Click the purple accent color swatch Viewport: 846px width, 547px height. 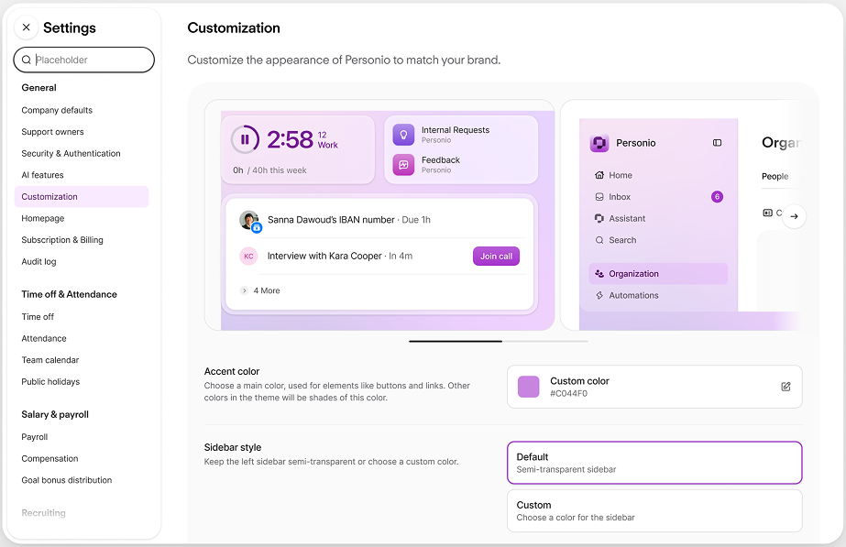pyautogui.click(x=529, y=387)
